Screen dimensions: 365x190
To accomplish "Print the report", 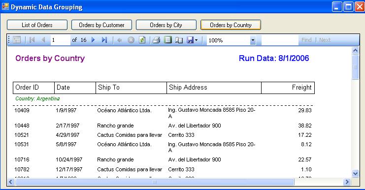I will tap(156, 40).
